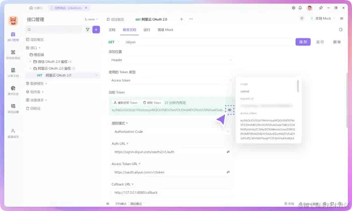This screenshot has width=352, height=211.
Task: Open the three-dots tab options menu
Action: (x=191, y=19)
